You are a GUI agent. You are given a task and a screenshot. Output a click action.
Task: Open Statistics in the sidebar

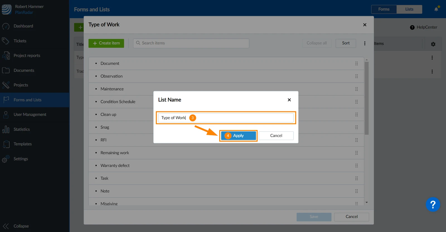point(21,129)
